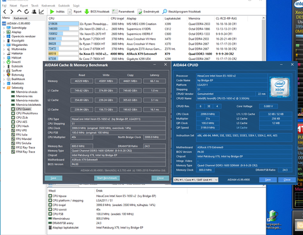Select the FPU VP8 benchmark
The height and width of the screenshot is (235, 303).
coord(19,130)
